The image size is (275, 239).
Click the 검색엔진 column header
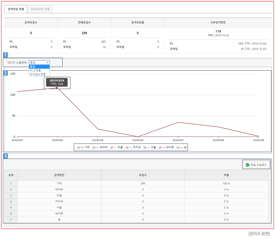click(59, 175)
